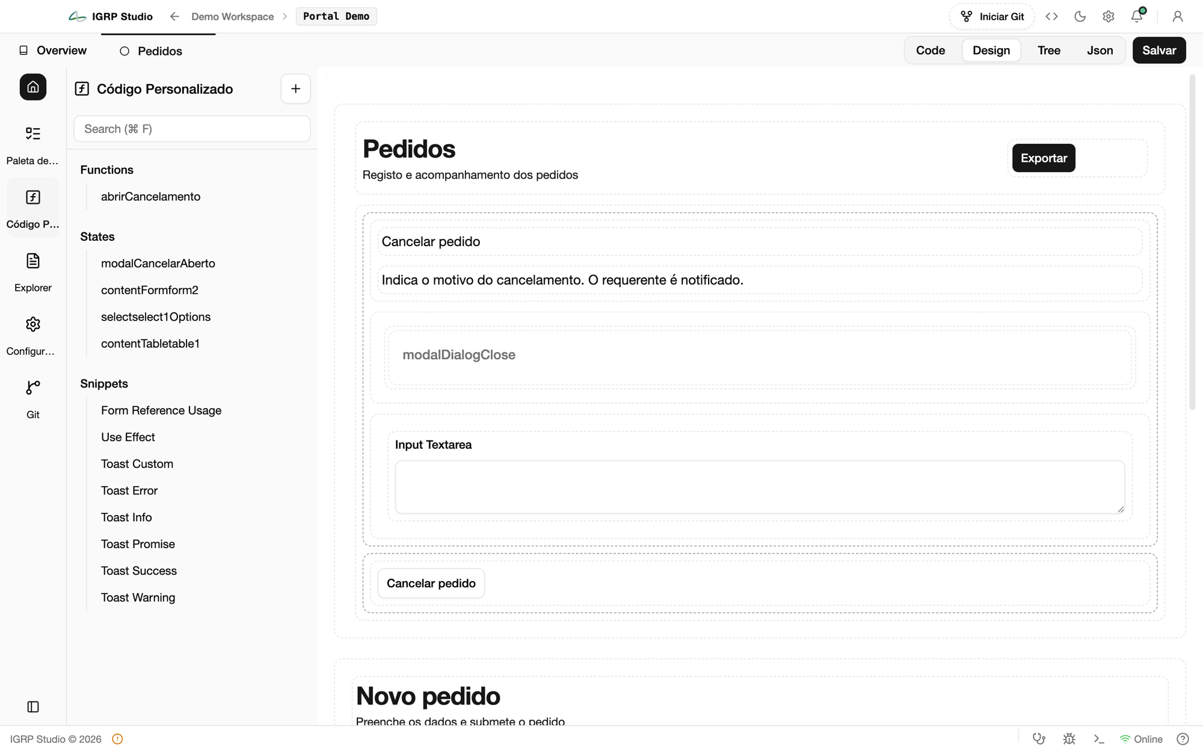The image size is (1203, 752).
Task: Open the Git sidebar panel
Action: click(x=33, y=399)
